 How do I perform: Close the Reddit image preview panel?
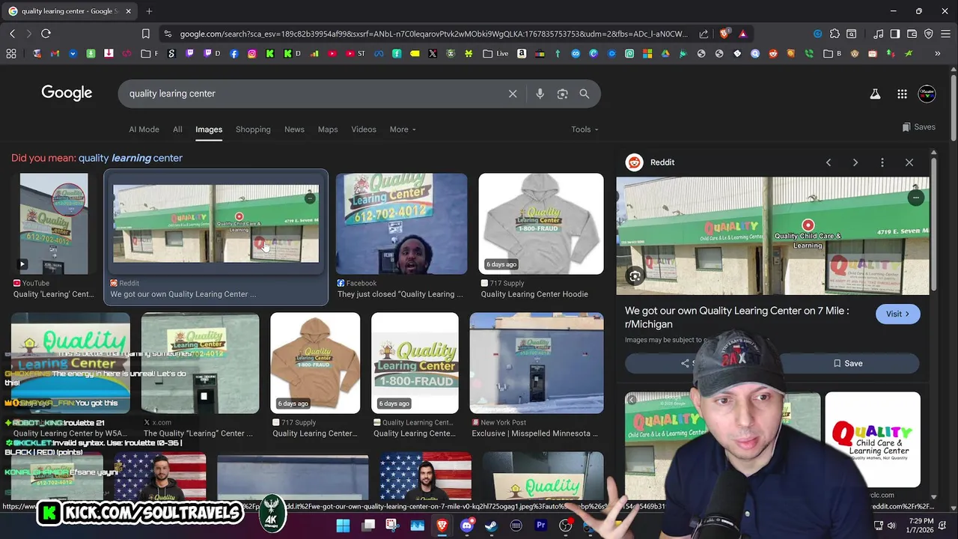point(909,162)
